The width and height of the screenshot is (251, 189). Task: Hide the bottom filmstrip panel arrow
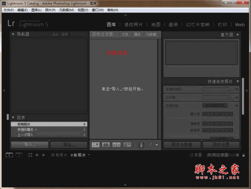pos(125,185)
